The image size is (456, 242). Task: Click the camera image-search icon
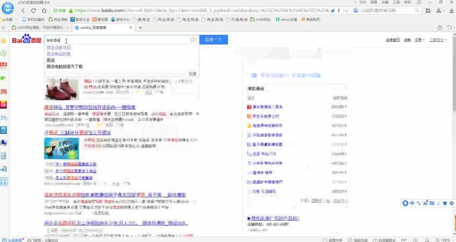pos(194,40)
